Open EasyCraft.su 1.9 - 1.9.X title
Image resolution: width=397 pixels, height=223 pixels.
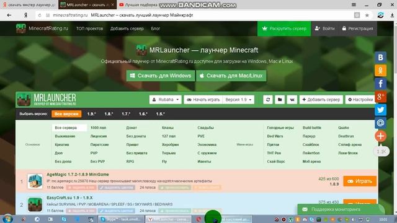coord(69,198)
